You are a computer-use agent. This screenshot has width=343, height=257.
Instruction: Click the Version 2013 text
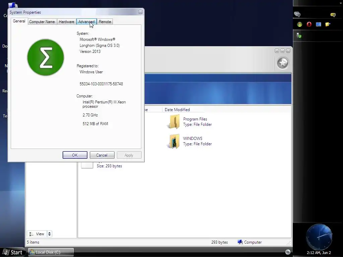(x=90, y=52)
